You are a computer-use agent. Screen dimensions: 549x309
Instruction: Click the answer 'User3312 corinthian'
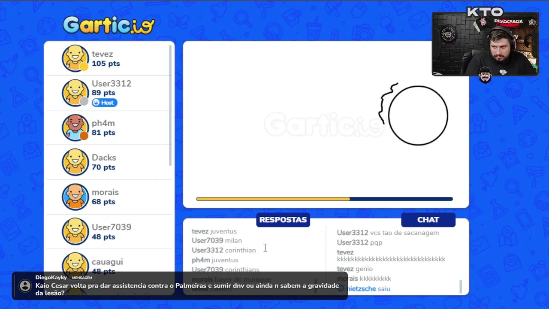pos(223,250)
